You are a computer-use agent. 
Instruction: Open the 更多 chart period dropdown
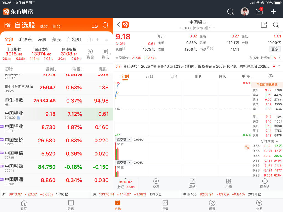click(247, 76)
